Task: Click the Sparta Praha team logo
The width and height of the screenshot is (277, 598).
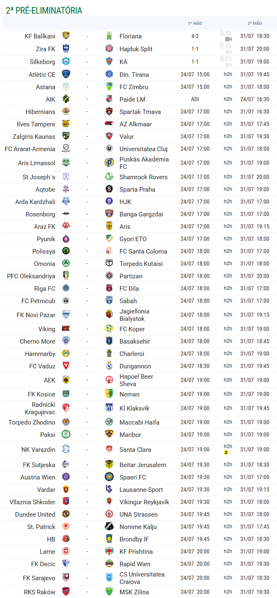Action: point(109,189)
